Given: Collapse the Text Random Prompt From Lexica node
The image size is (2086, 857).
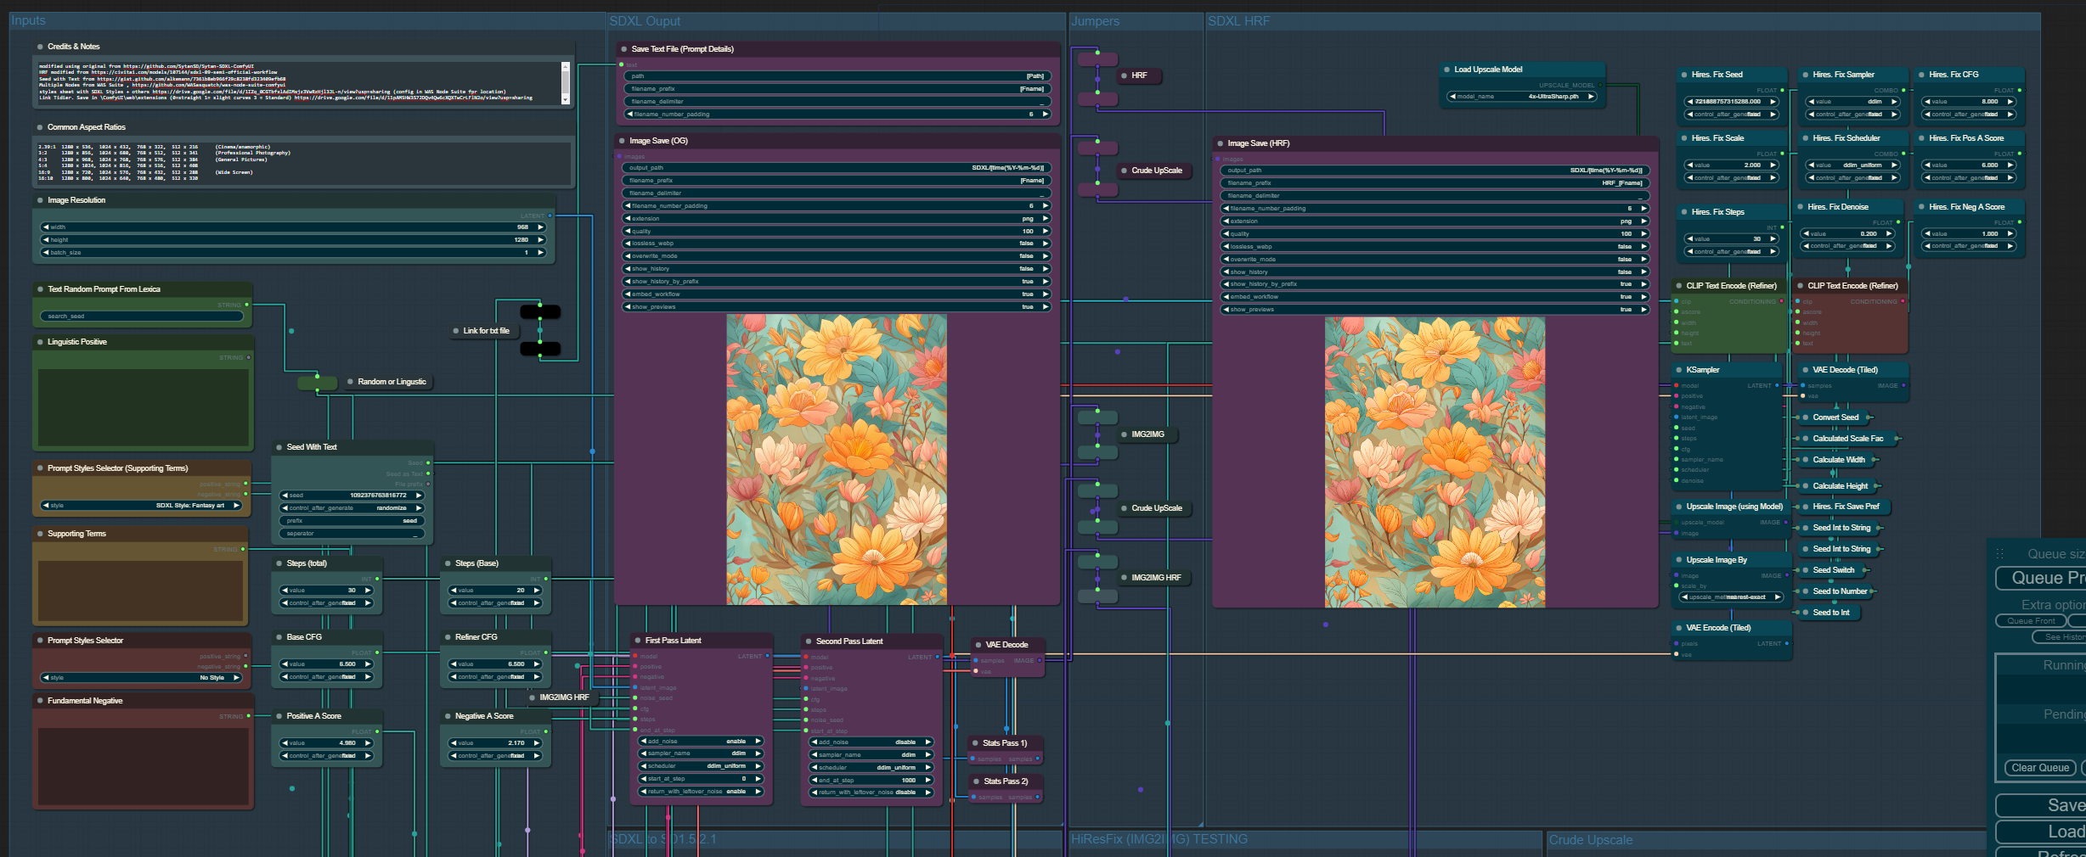Looking at the screenshot, I should point(40,289).
